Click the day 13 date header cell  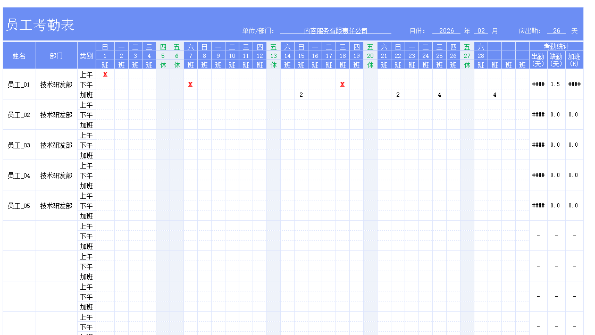tap(273, 56)
